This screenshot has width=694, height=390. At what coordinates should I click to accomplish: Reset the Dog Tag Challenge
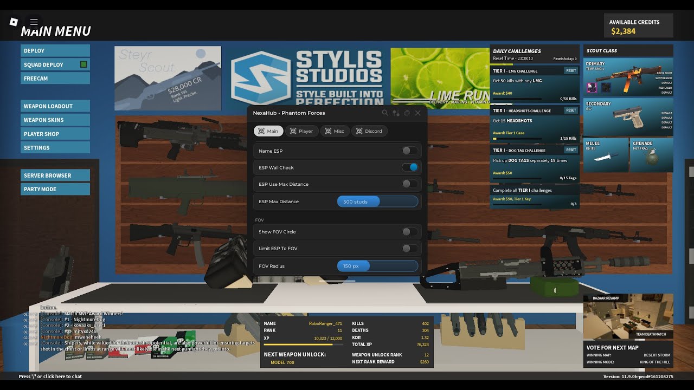pos(571,150)
